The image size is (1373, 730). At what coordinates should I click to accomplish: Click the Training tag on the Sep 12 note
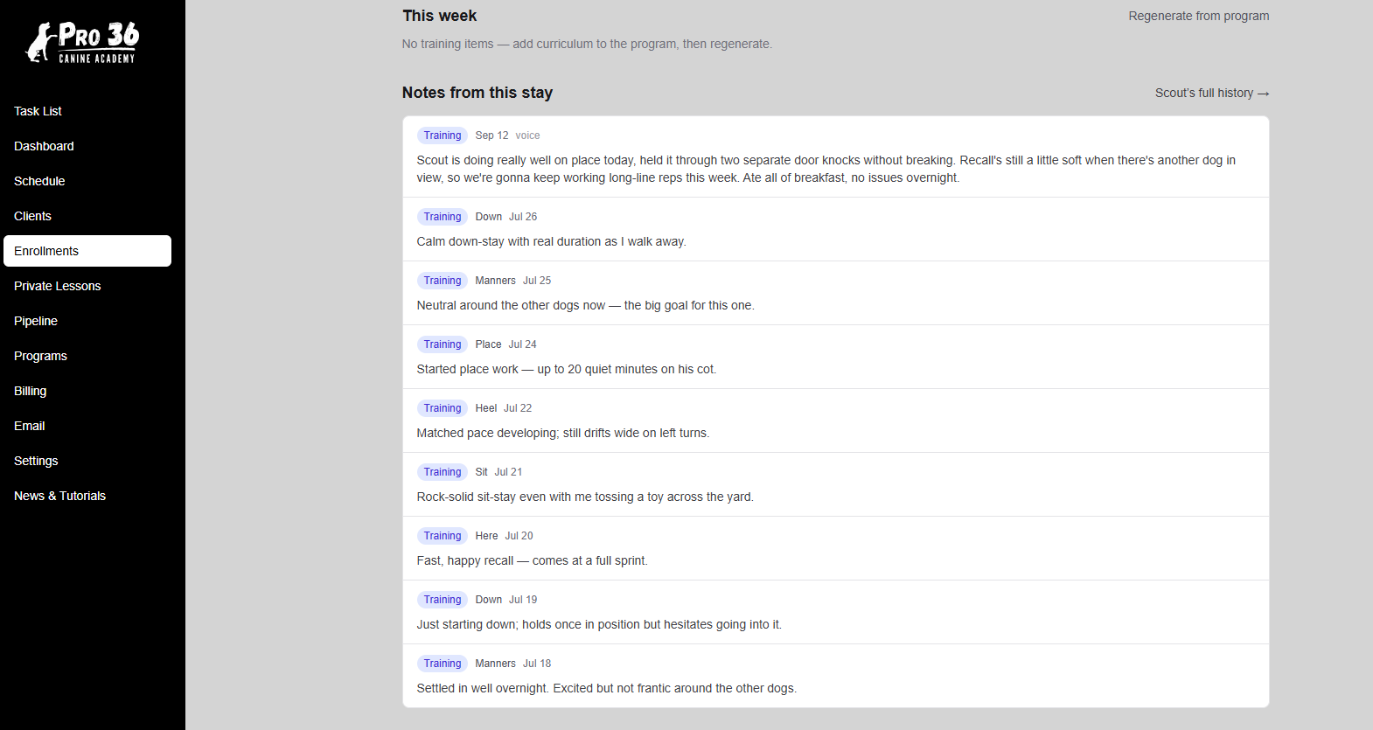[443, 136]
